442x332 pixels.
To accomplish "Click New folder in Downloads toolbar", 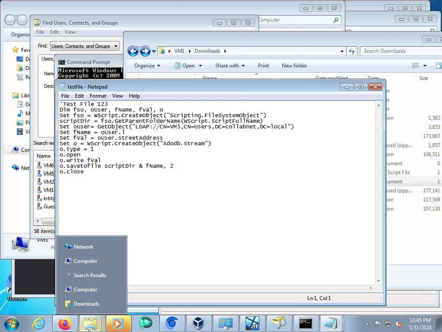I will click(x=294, y=66).
